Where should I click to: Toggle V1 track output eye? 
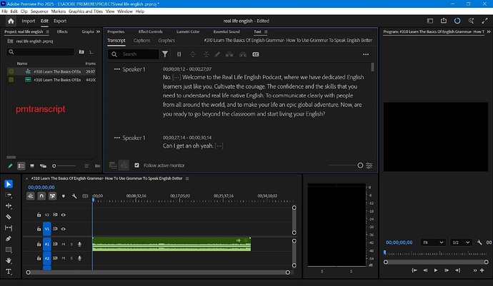(x=63, y=229)
